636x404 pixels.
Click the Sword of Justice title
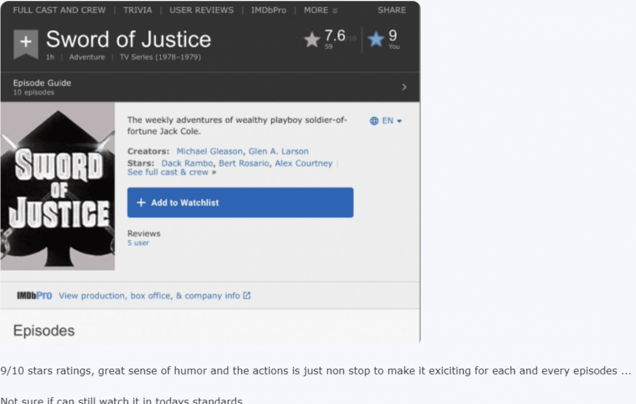(x=128, y=39)
